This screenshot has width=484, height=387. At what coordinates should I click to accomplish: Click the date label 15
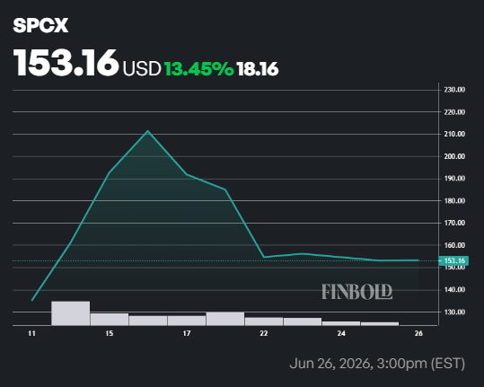(110, 334)
